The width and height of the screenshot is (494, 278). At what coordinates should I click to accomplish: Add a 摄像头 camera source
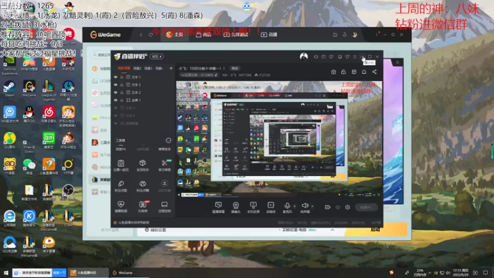click(236, 208)
